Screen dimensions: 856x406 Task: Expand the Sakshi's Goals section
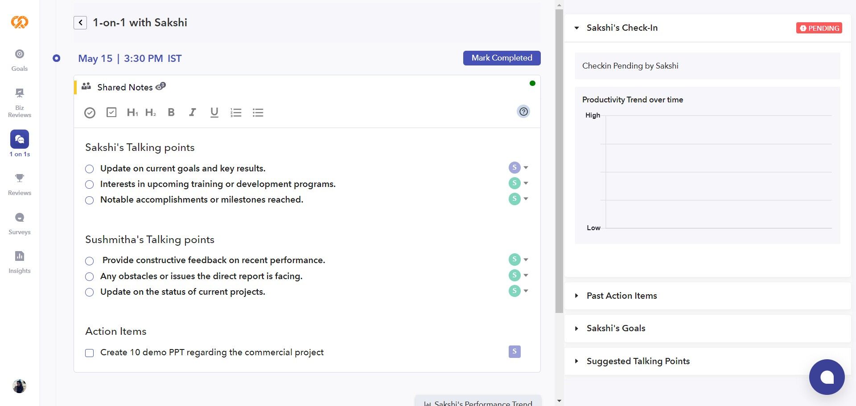click(x=616, y=329)
